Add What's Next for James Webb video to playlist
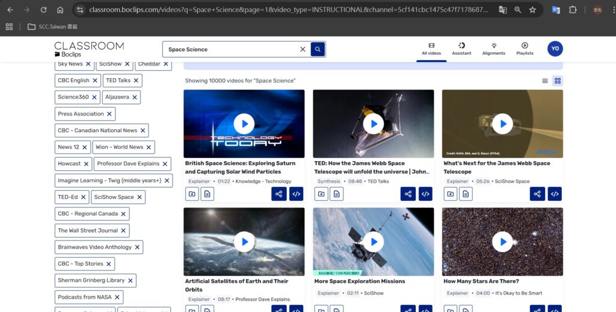 [451, 194]
